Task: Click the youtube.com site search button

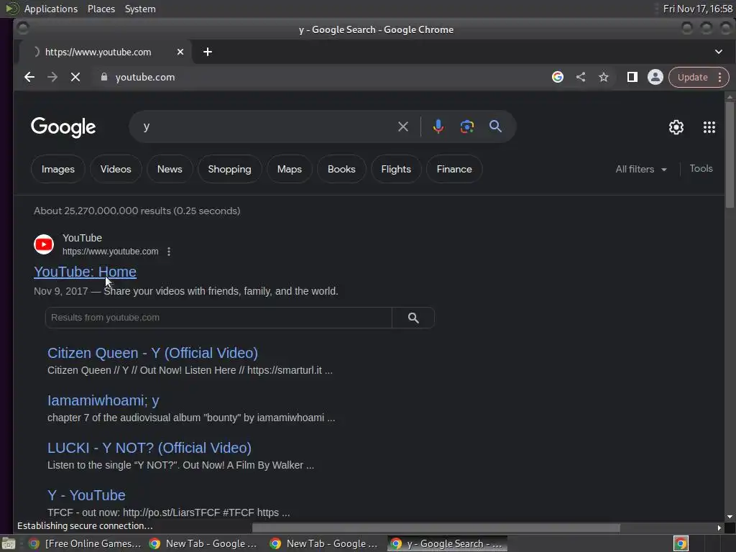Action: click(413, 318)
